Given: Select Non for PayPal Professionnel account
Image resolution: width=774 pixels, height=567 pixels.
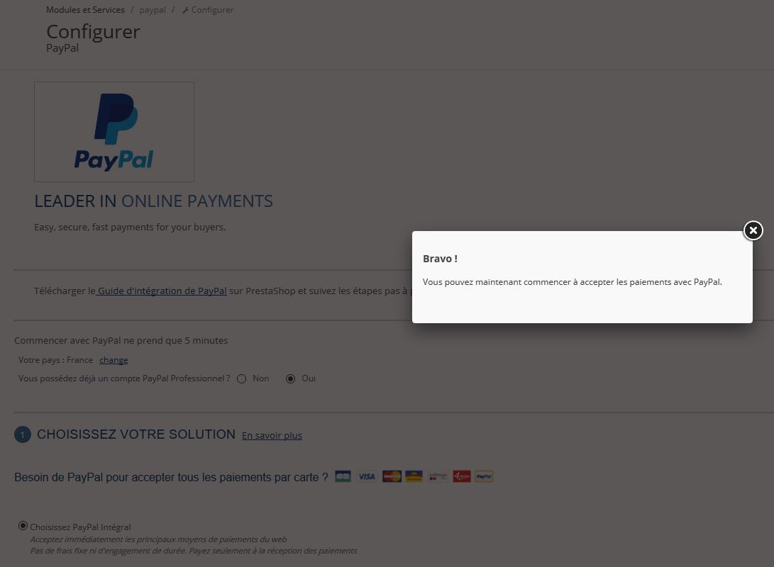Looking at the screenshot, I should pyautogui.click(x=241, y=378).
